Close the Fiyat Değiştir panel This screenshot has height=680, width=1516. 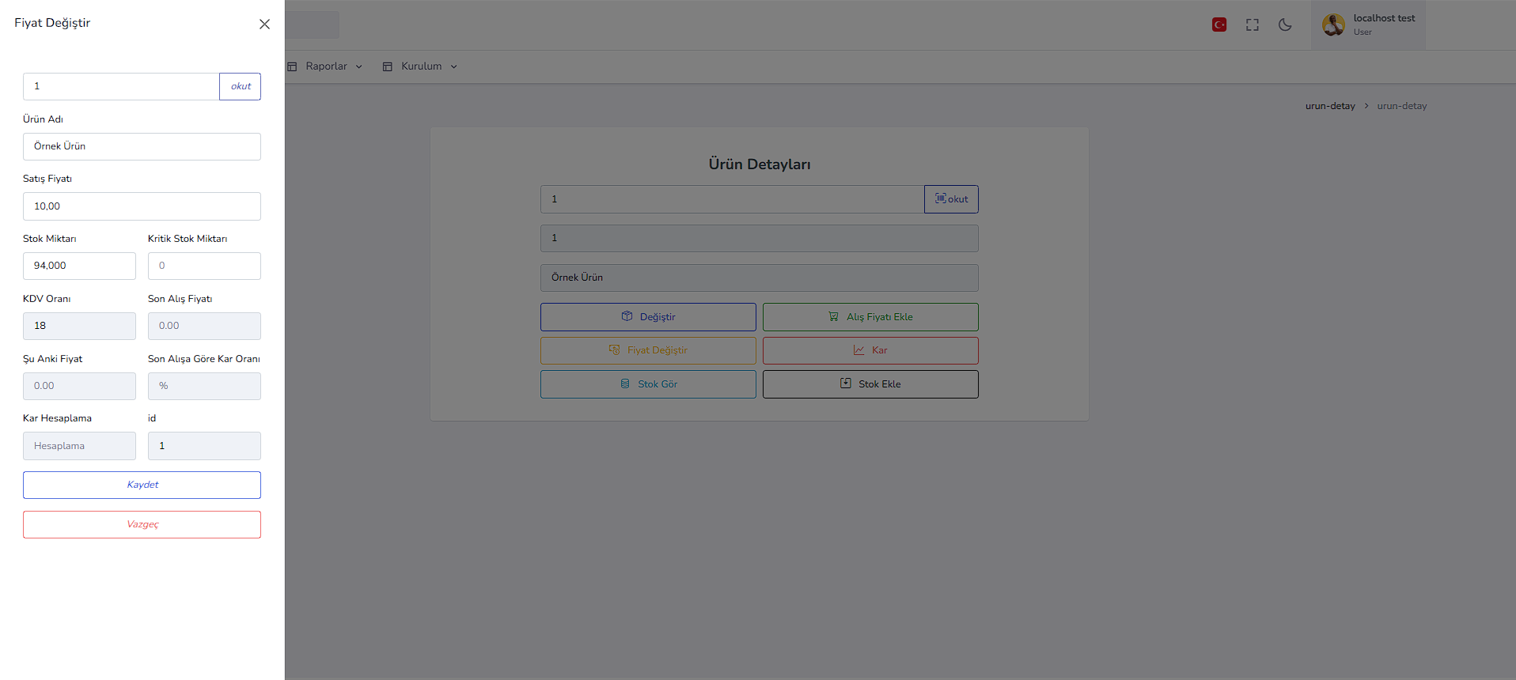click(264, 25)
